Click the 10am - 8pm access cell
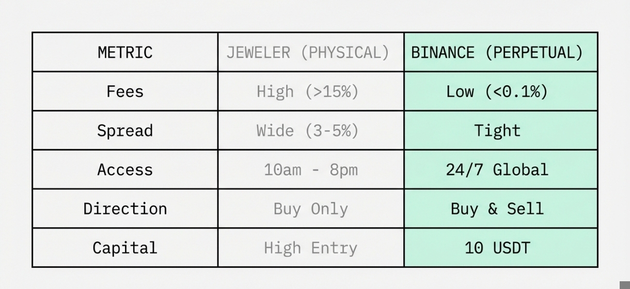The image size is (630, 289). coord(310,170)
